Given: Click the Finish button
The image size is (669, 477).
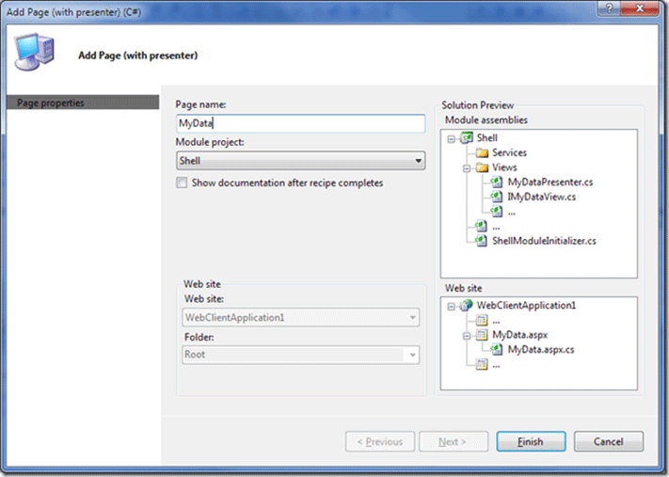Looking at the screenshot, I should click(x=531, y=441).
